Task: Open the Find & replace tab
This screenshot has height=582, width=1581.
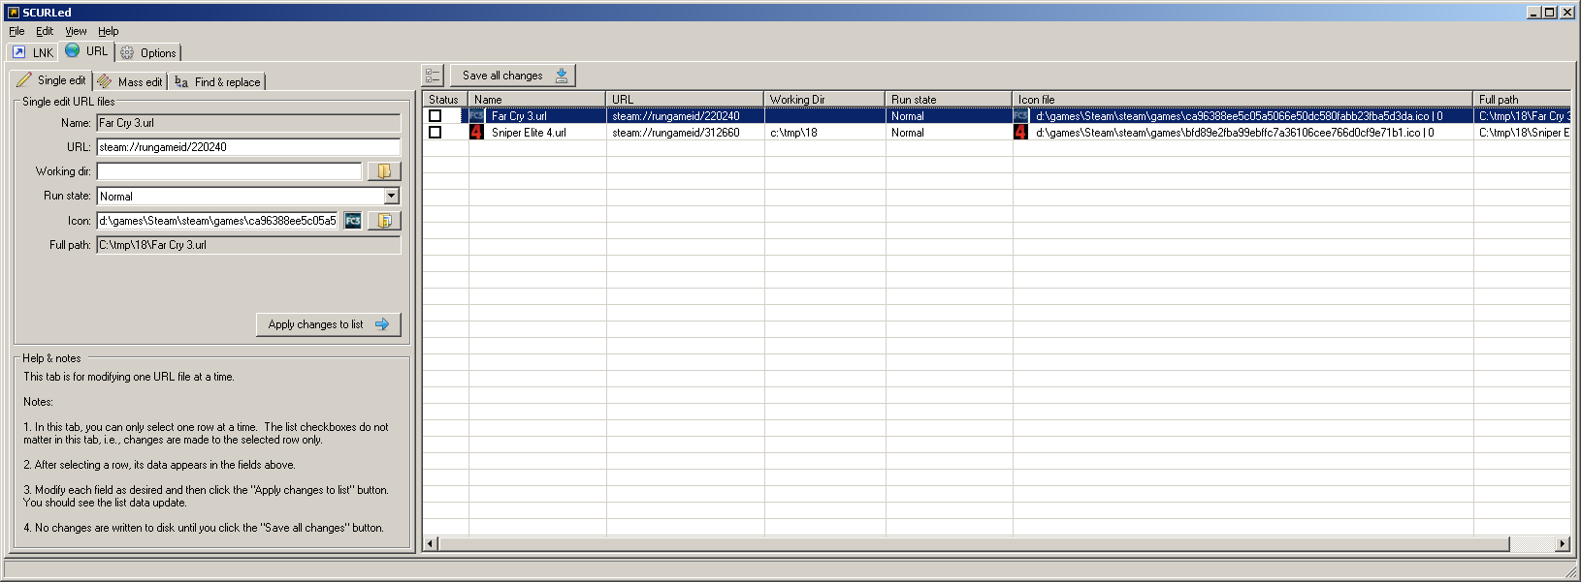Action: pos(217,82)
